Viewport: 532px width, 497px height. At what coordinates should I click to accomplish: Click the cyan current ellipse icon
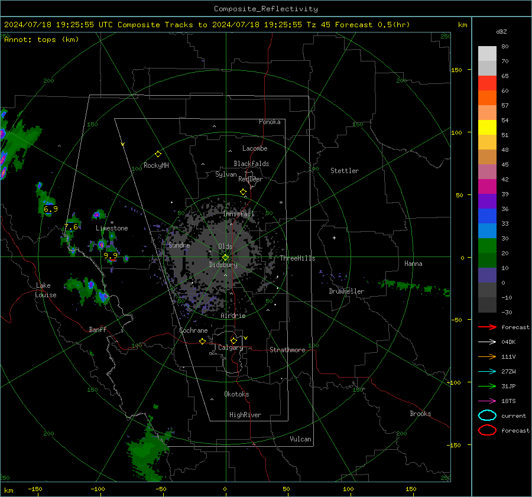click(487, 415)
